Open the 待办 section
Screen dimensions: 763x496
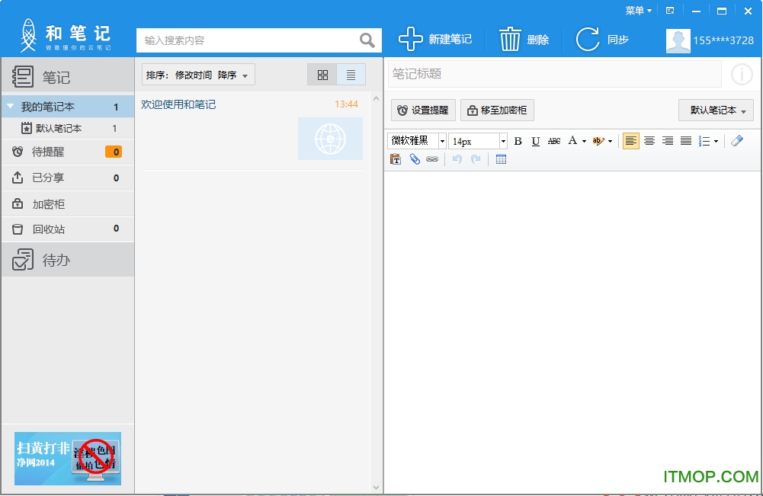click(x=68, y=260)
